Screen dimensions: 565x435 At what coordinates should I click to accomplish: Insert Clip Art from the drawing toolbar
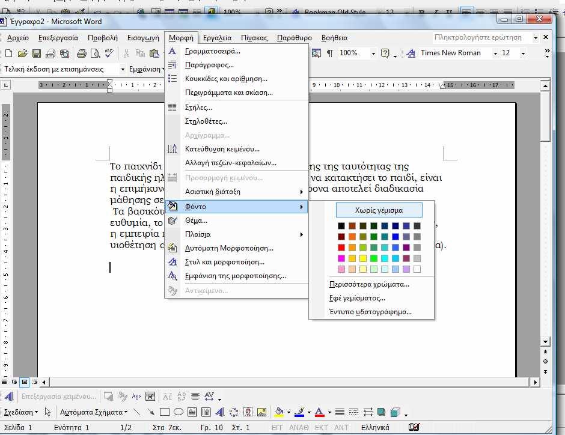click(x=248, y=412)
